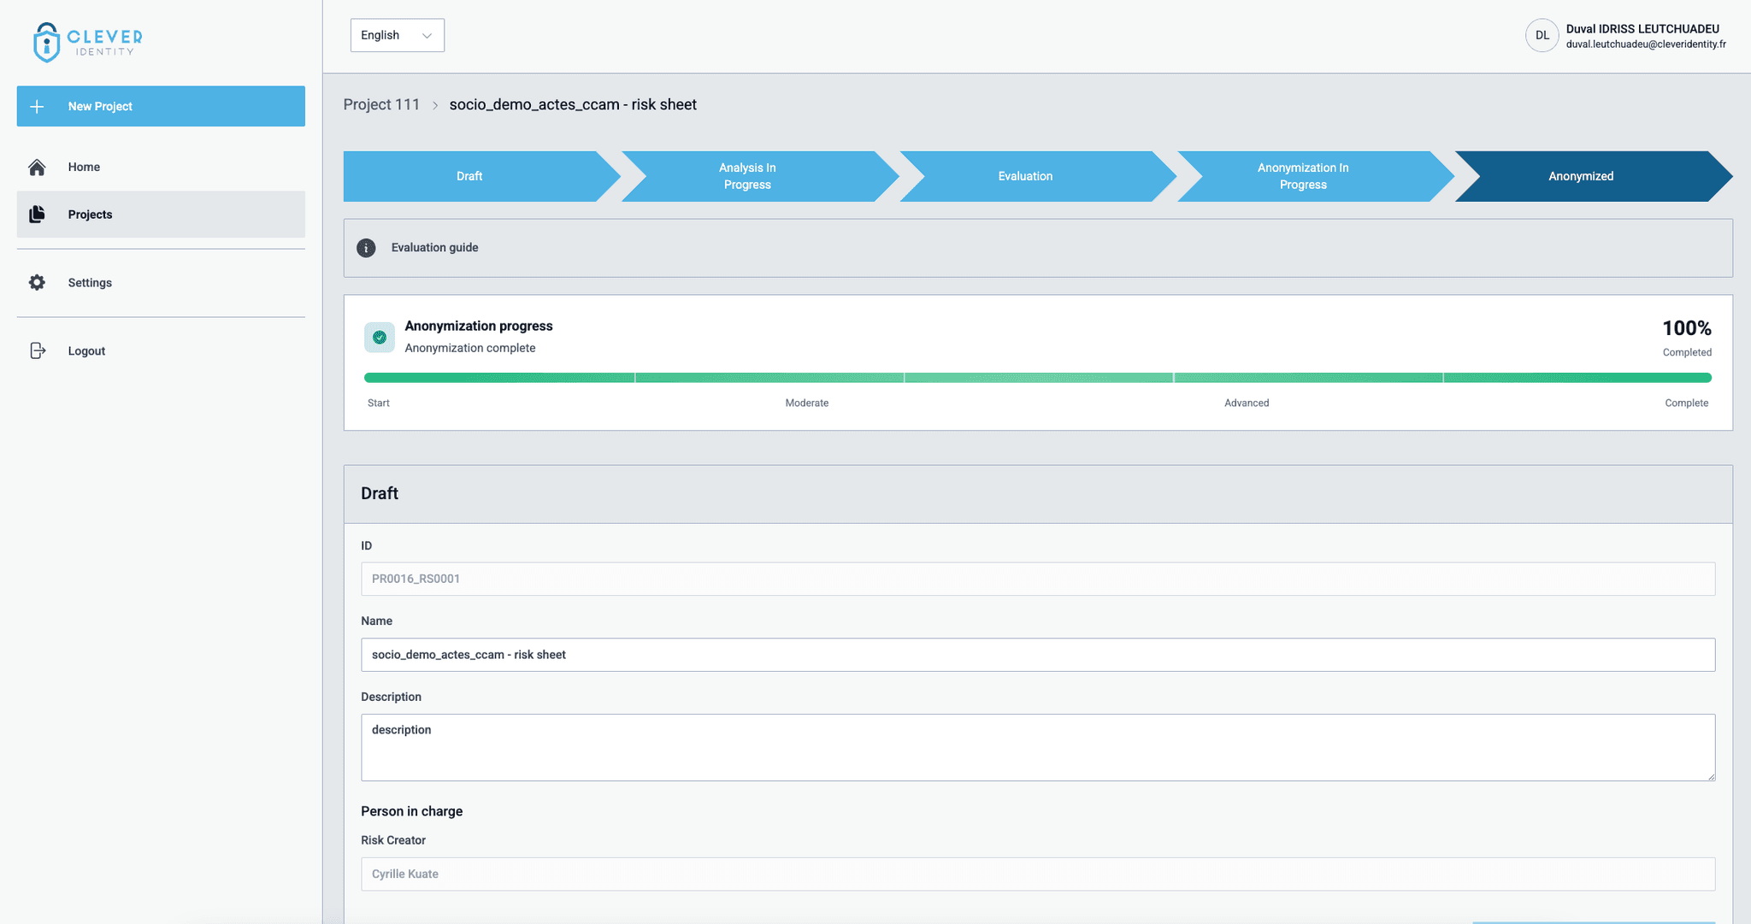Click the DL user avatar
Viewport: 1751px width, 924px height.
(x=1542, y=36)
